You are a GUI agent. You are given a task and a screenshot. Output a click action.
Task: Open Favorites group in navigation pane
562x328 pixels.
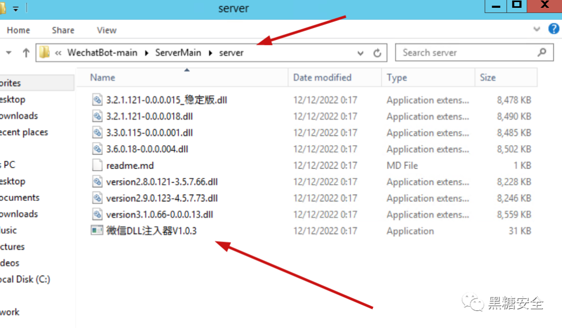pos(10,83)
